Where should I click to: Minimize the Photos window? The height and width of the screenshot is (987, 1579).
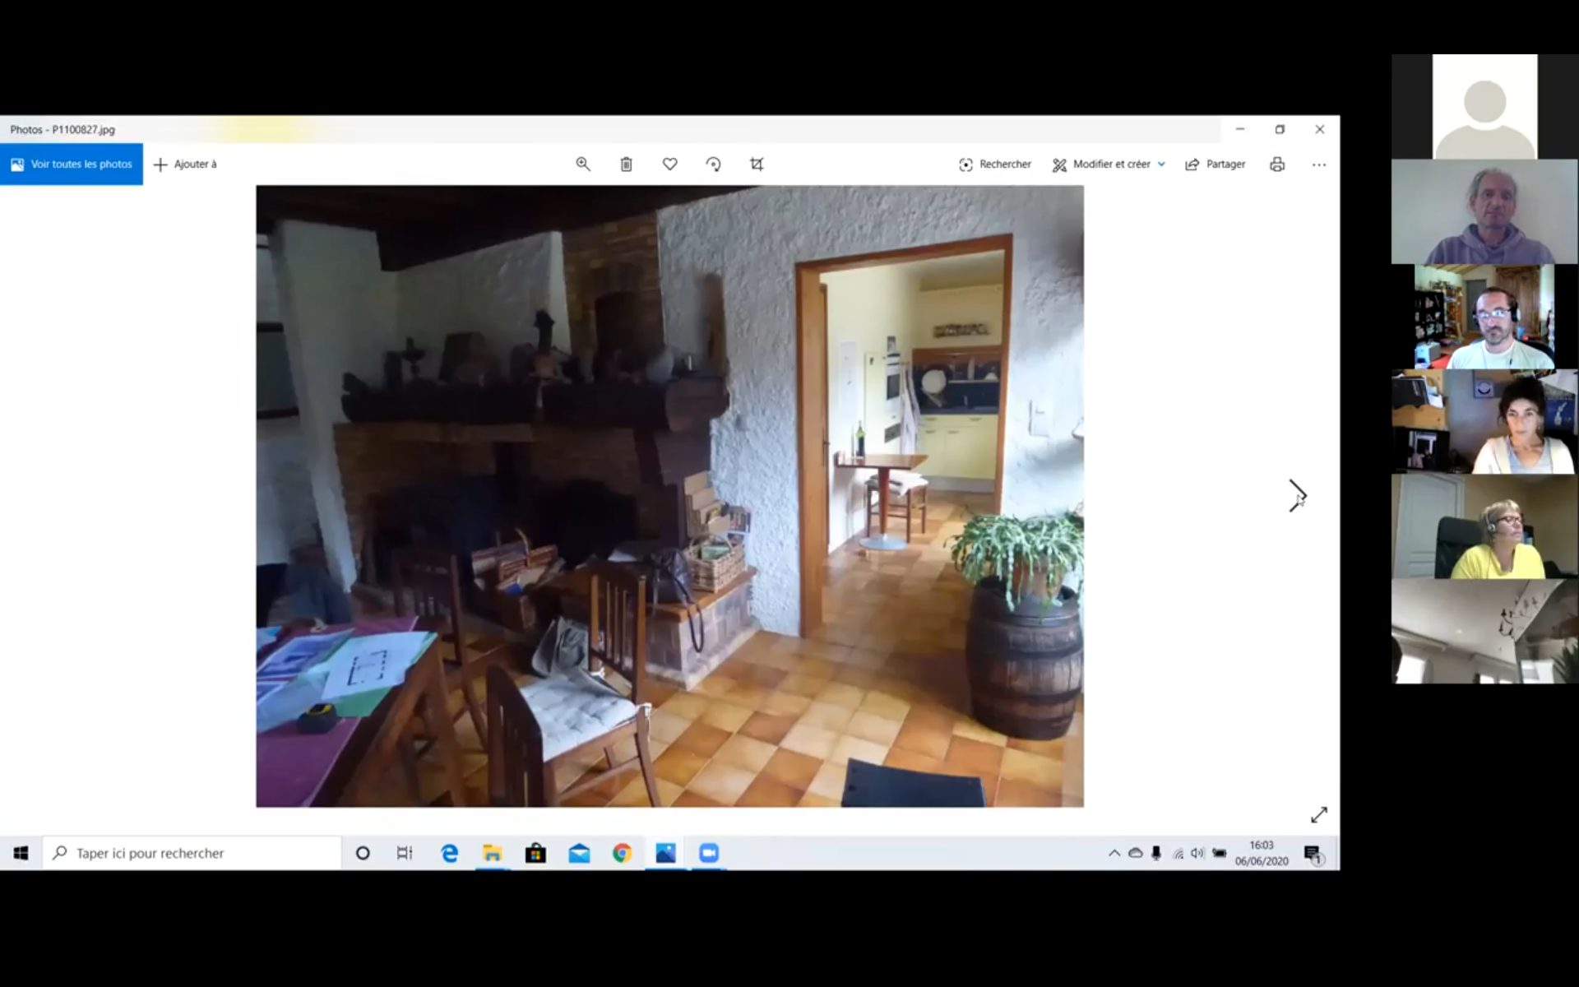(1240, 129)
